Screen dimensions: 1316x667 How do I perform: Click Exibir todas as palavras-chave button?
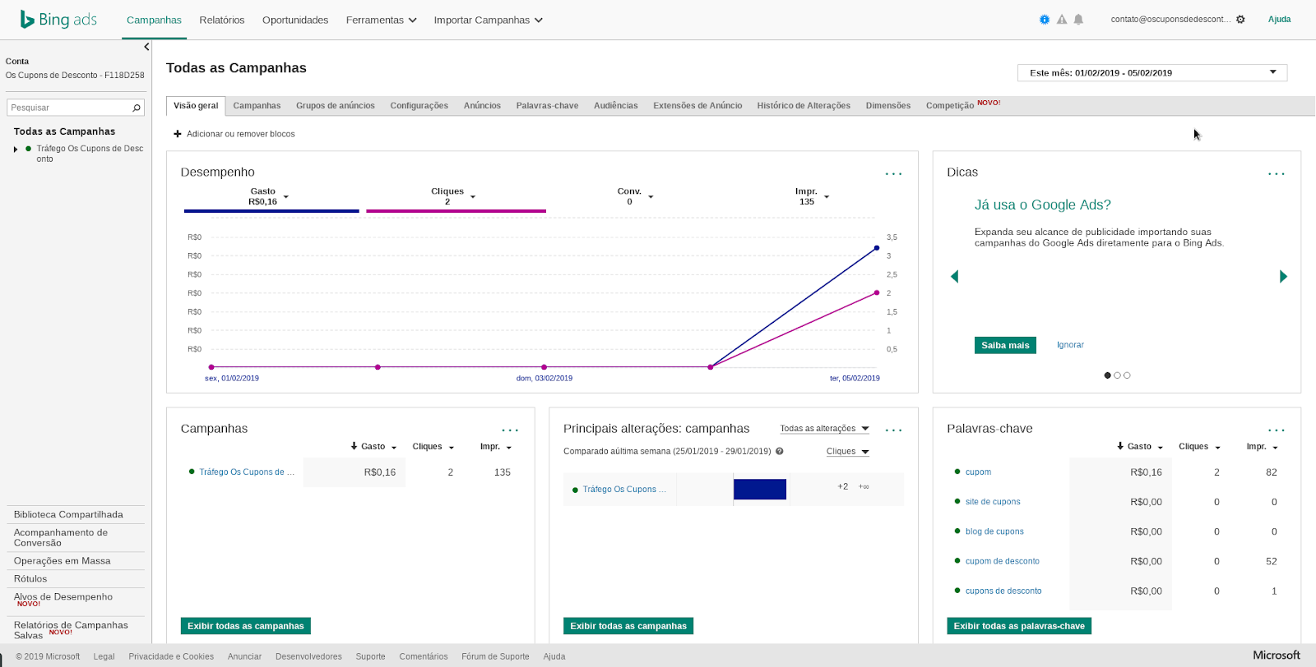1019,626
